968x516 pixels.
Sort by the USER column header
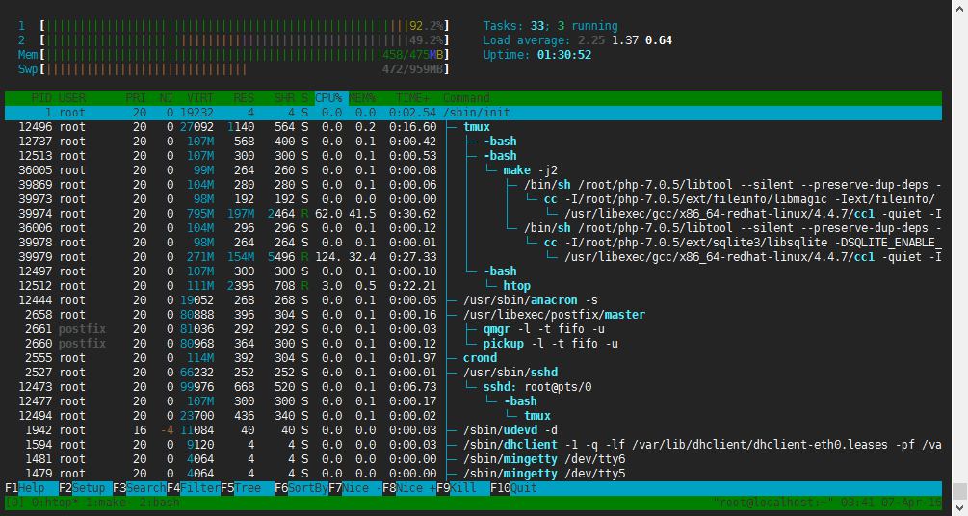click(72, 98)
